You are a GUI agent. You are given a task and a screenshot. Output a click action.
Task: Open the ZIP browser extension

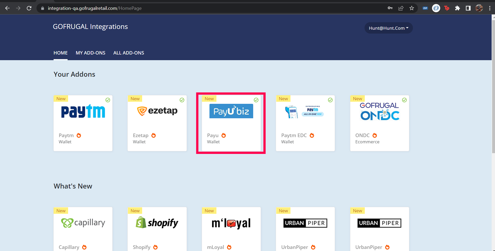click(425, 8)
